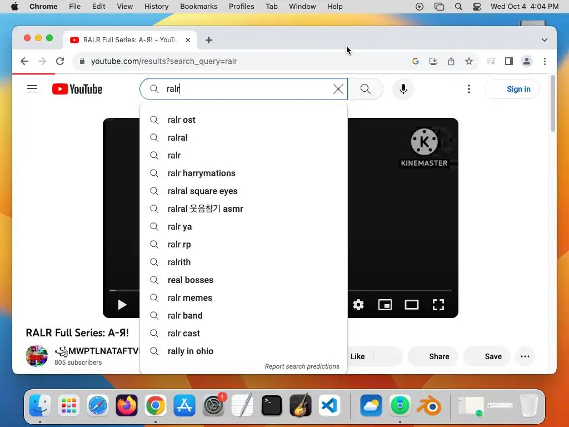Open the History menu
Screen dimensions: 569x427
tap(156, 7)
